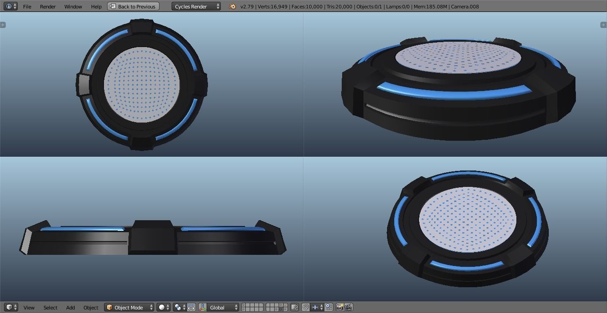Open the Object menu in 3D header

91,308
